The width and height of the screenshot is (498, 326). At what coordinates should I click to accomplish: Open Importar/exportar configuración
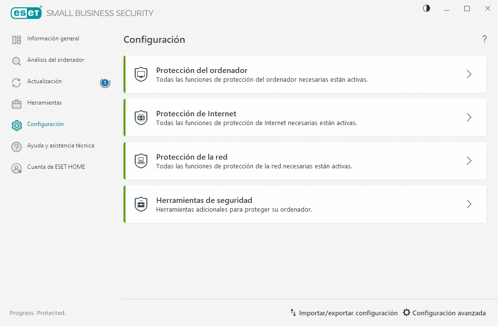345,313
